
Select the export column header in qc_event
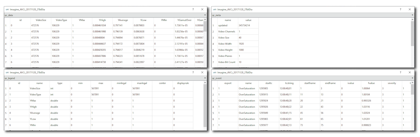(x=228, y=83)
